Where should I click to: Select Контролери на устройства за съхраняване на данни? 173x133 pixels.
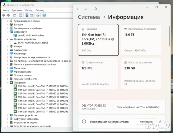42,61
